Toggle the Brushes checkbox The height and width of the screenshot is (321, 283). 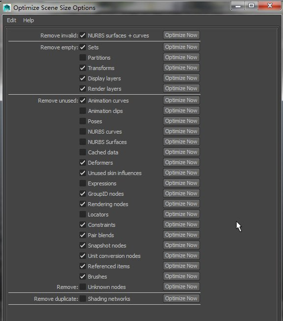pyautogui.click(x=82, y=276)
